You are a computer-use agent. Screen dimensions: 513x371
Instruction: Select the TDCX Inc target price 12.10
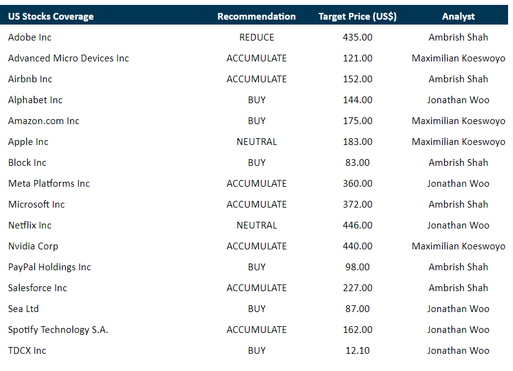click(x=357, y=351)
